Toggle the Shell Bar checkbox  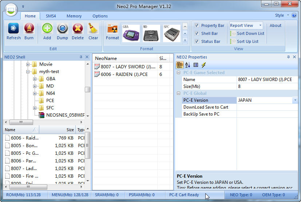[x=197, y=33]
